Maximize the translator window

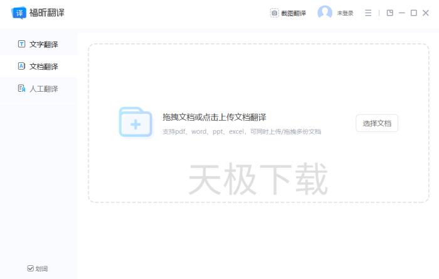[x=413, y=13]
